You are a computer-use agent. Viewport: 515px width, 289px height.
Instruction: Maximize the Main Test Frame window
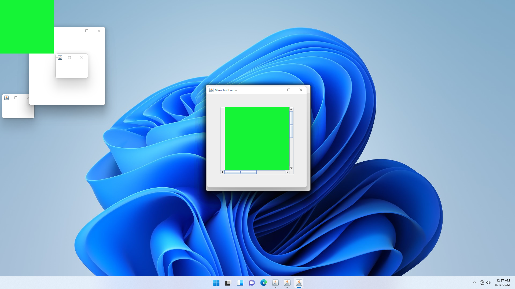click(289, 90)
